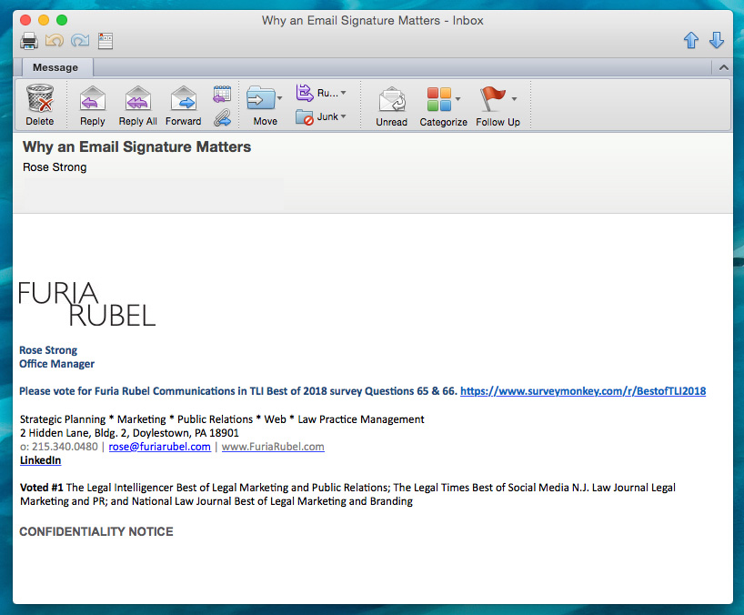Visit the www.FuriaRubel.com link

pyautogui.click(x=273, y=447)
